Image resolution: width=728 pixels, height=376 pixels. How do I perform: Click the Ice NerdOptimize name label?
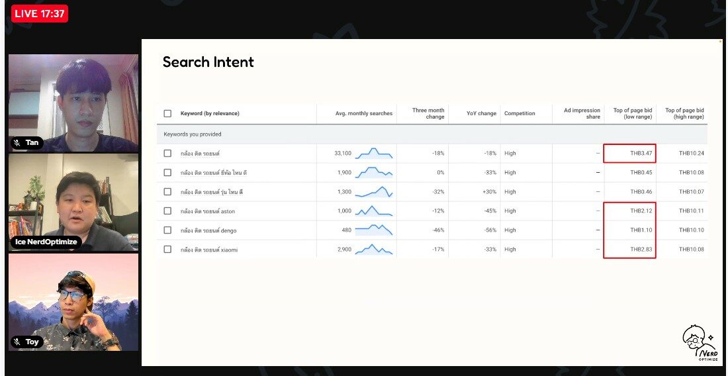(46, 242)
